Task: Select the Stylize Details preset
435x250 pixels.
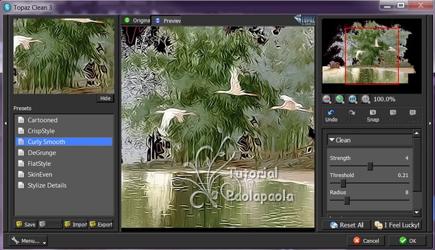Action: 64,185
